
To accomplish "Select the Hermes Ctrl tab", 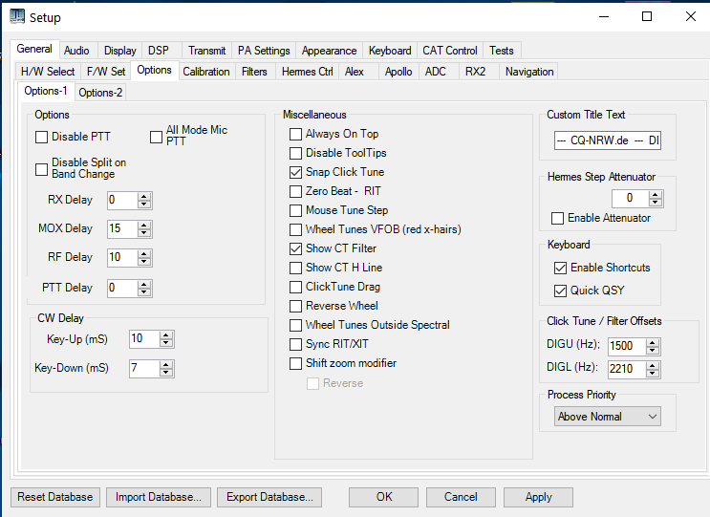I will [307, 72].
